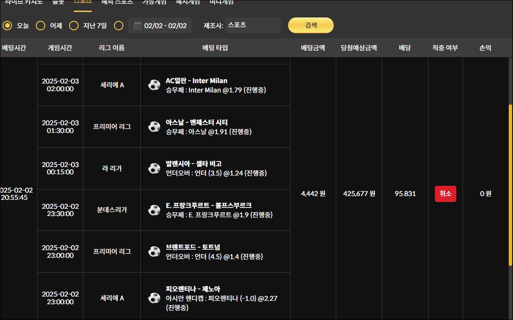The height and width of the screenshot is (320, 513).
Task: Click the soccer ball icon for AC밀란 - Inter Milan
Action: [x=154, y=85]
